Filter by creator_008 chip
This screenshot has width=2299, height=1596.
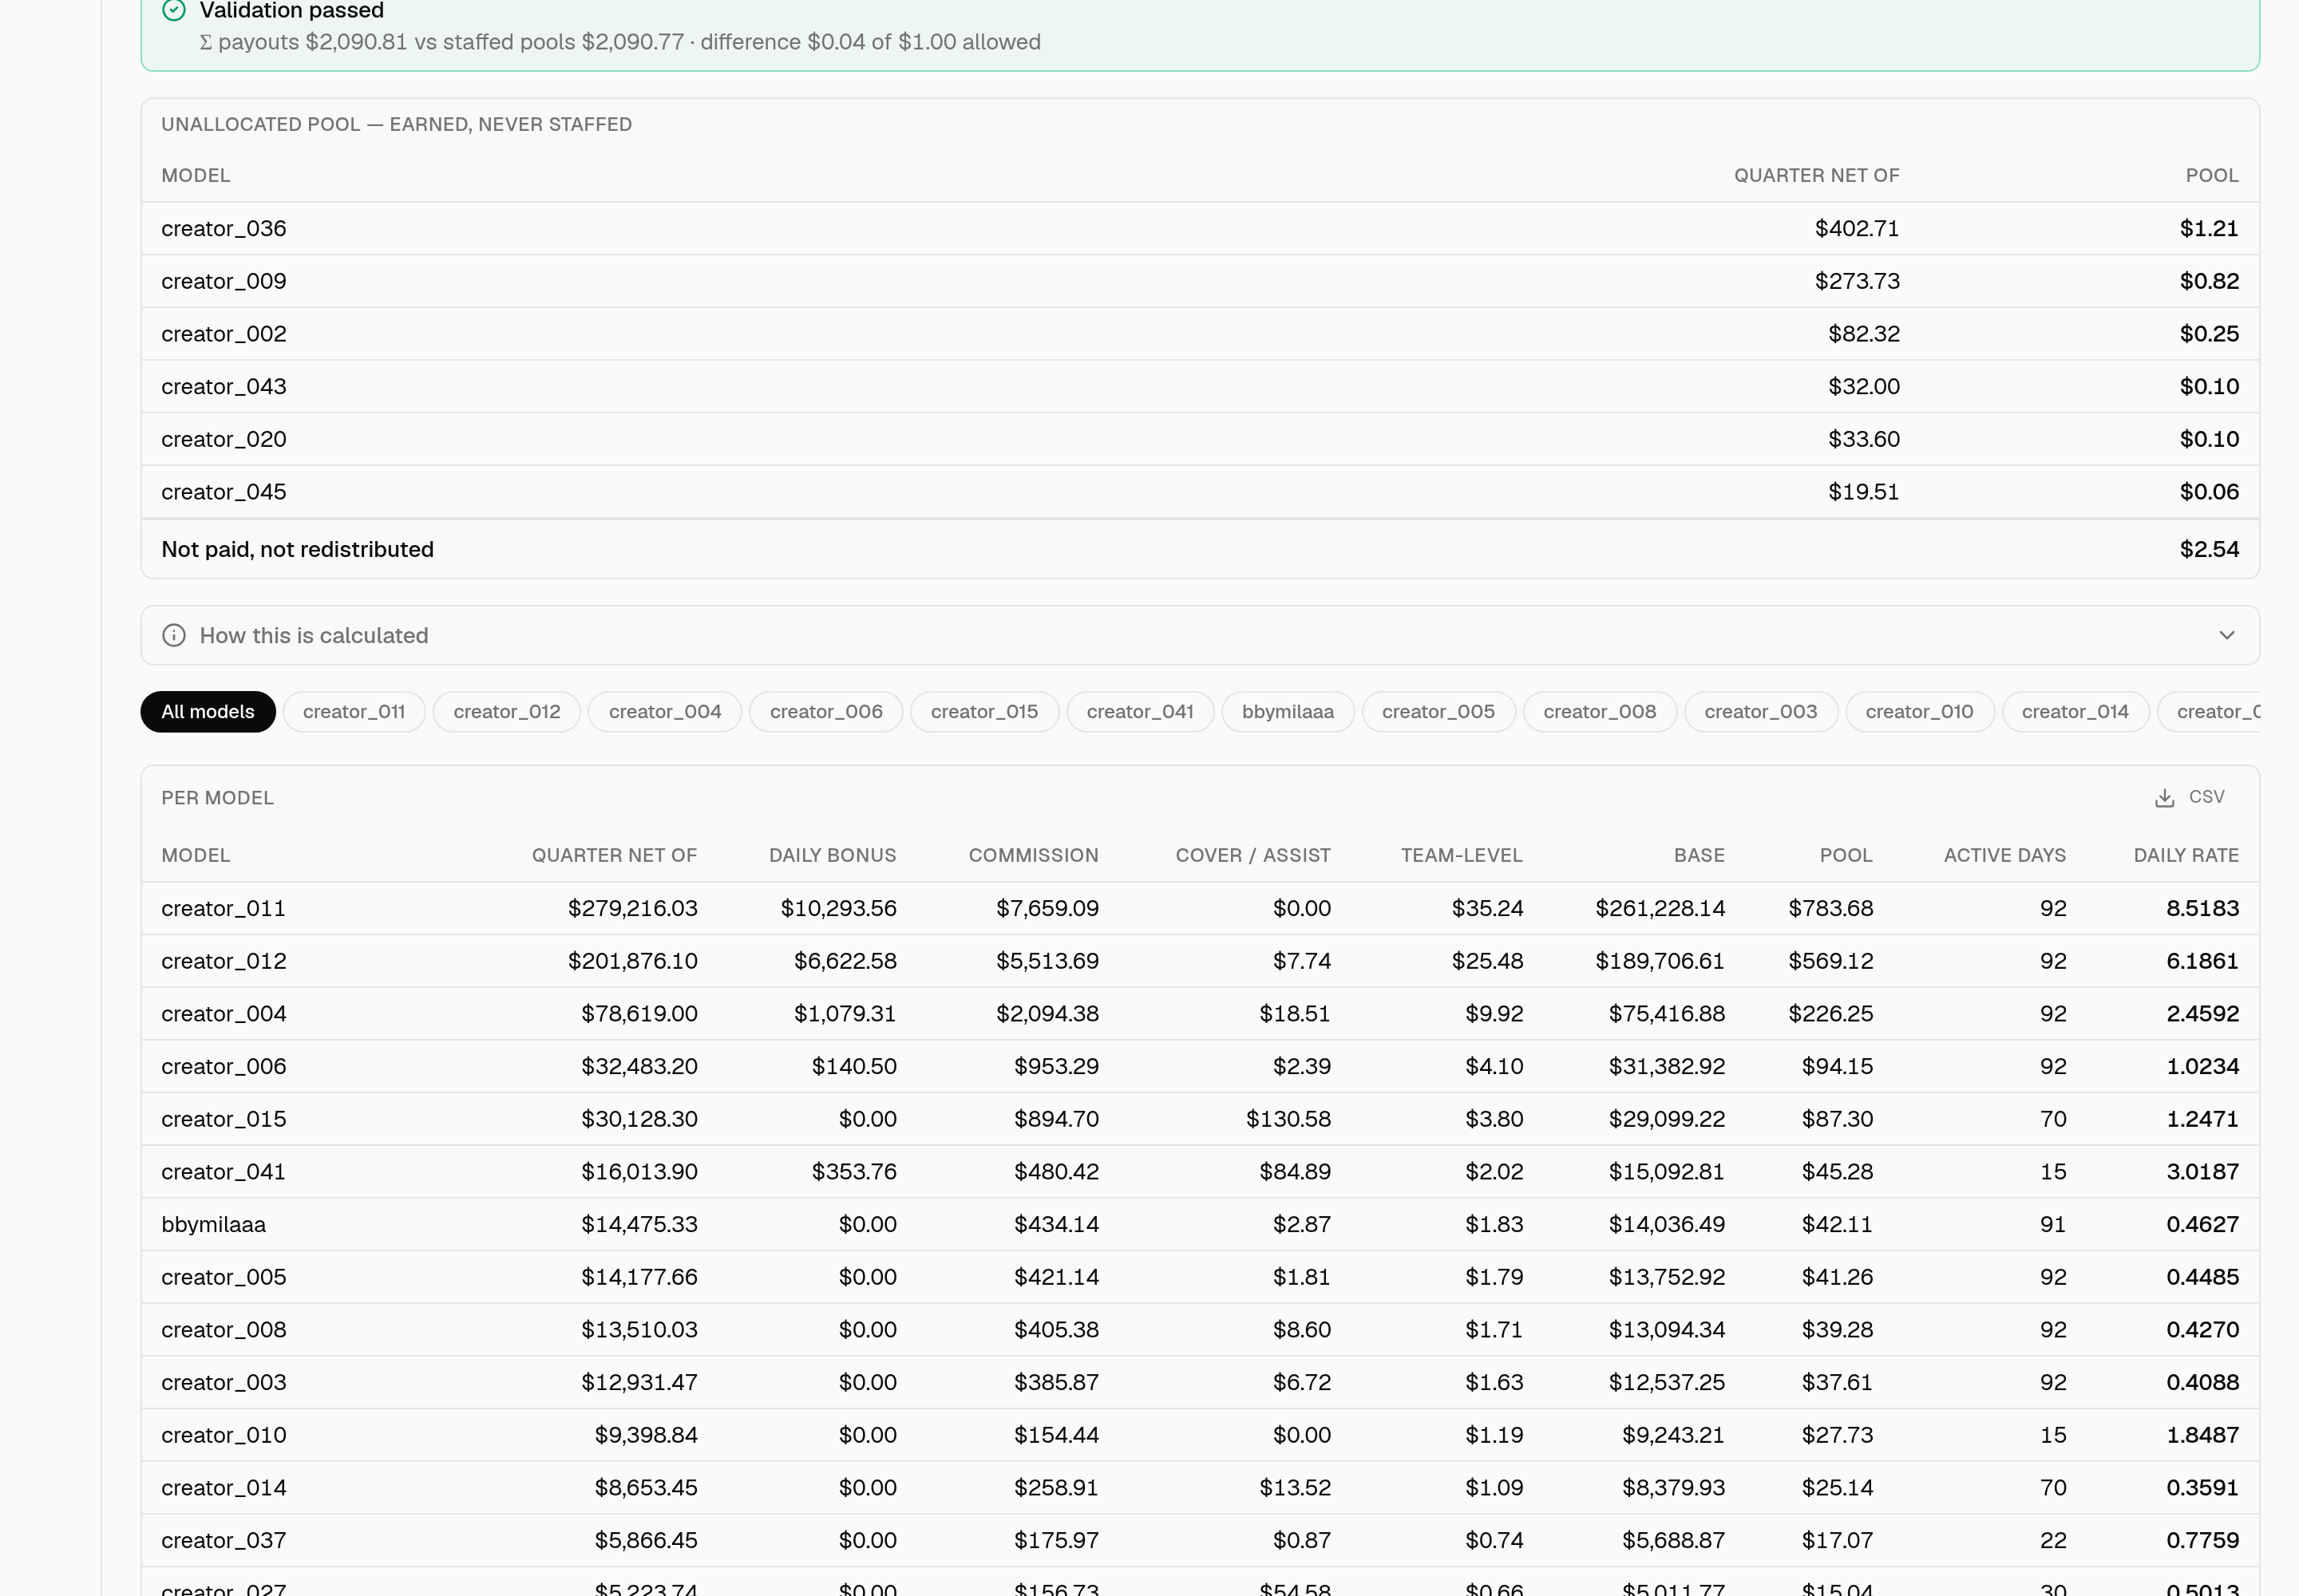(x=1600, y=712)
